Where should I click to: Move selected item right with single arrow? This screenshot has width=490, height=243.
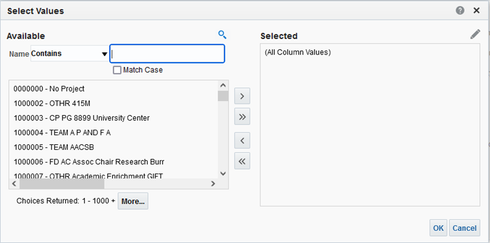242,95
